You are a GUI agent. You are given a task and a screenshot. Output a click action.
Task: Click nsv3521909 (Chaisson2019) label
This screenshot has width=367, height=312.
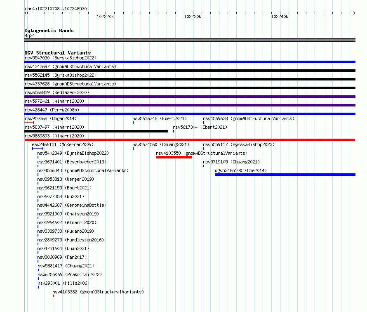68,214
